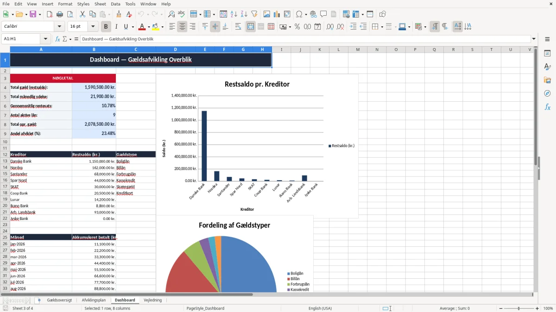Toggle Italic formatting
556x312 pixels.
pos(116,27)
